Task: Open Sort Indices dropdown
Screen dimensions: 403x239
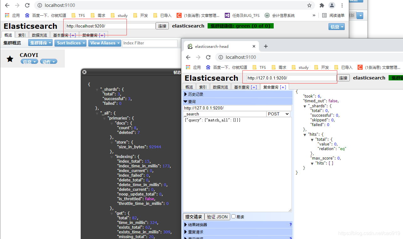Action: (71, 43)
